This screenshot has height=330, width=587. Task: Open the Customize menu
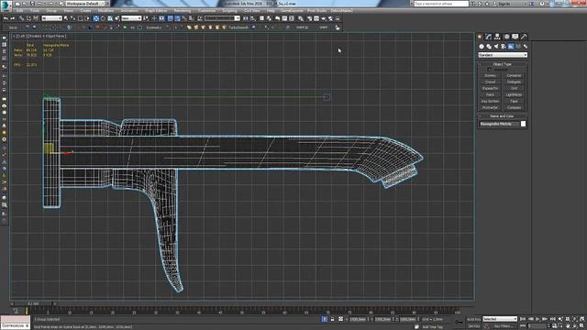click(206, 11)
